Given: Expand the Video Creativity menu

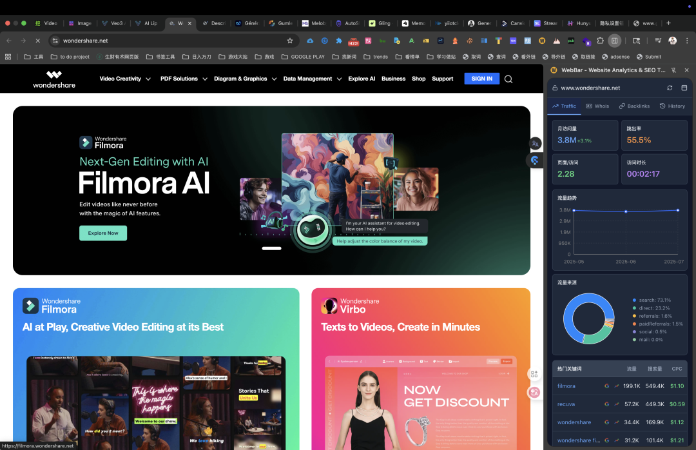Looking at the screenshot, I should coord(125,79).
